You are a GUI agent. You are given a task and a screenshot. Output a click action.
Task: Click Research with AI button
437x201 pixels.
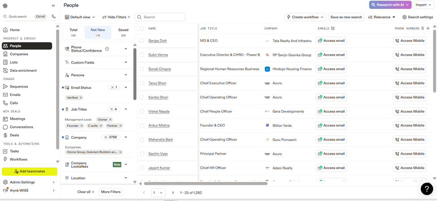coord(390,5)
